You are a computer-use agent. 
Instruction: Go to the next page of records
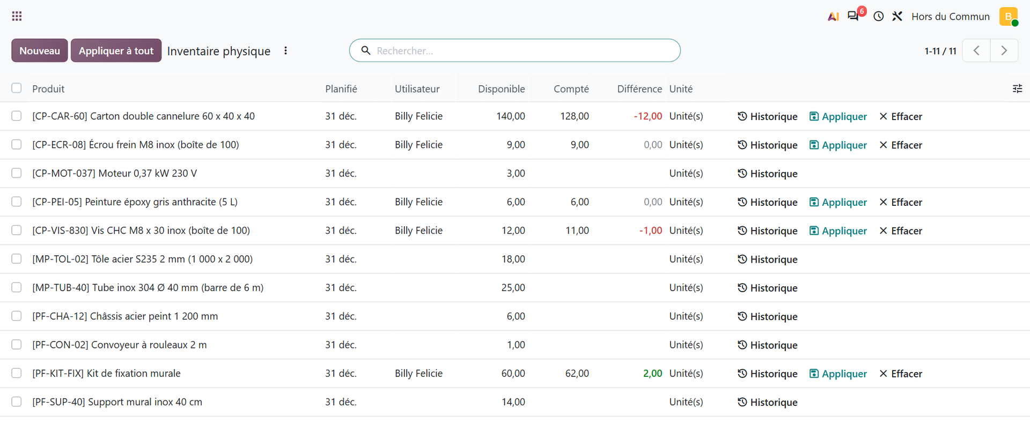(1004, 50)
